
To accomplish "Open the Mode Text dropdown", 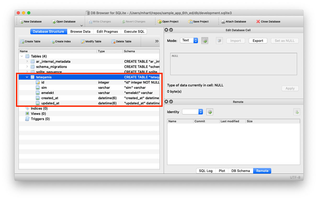I will click(x=189, y=40).
